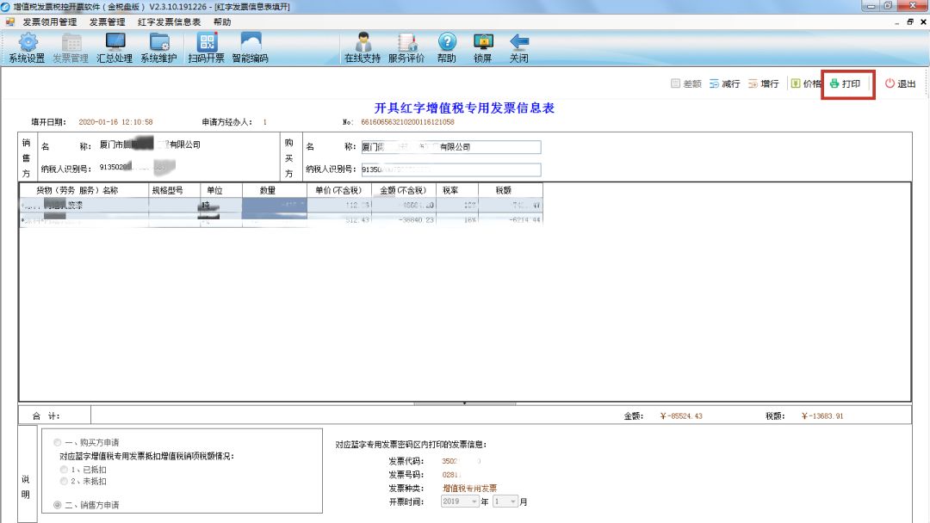
Task: Activate the 锁屏 lock screen icon
Action: tap(482, 47)
